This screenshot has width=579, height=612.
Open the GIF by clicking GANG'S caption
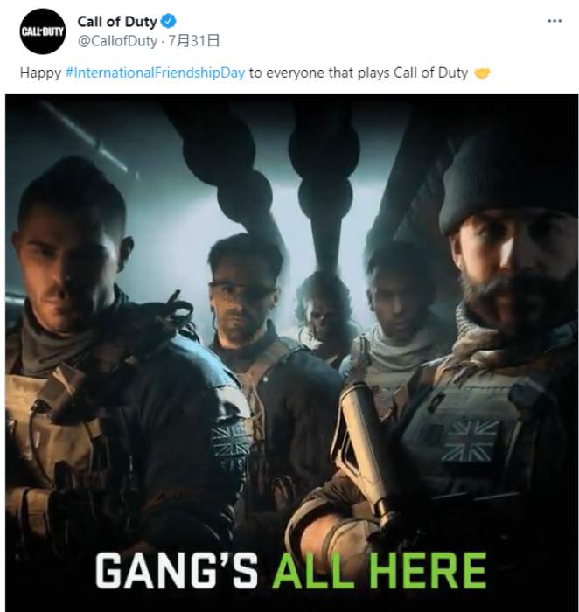pos(177,571)
